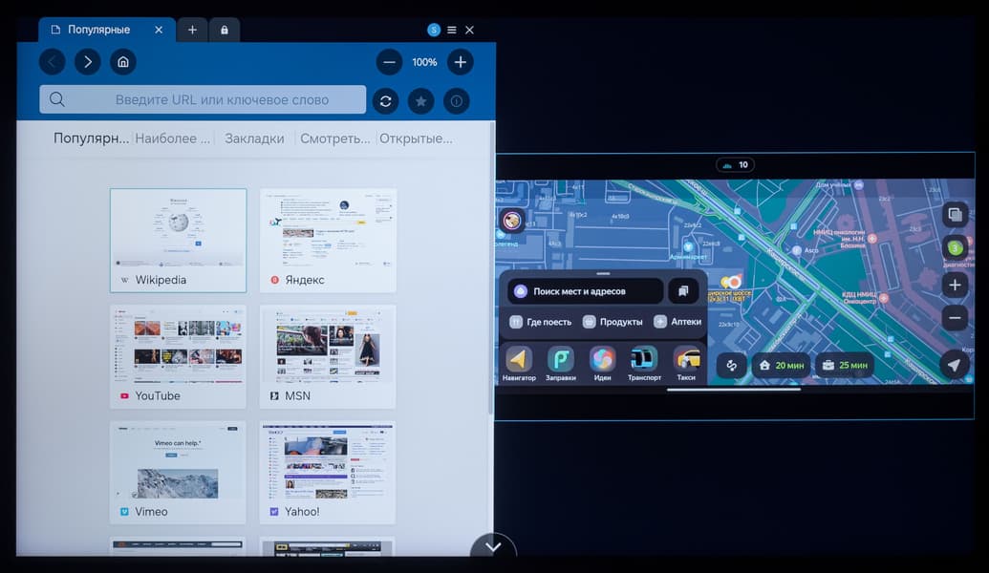Viewport: 989px width, 573px height.
Task: Click the maps panel drag handle
Action: [x=603, y=274]
